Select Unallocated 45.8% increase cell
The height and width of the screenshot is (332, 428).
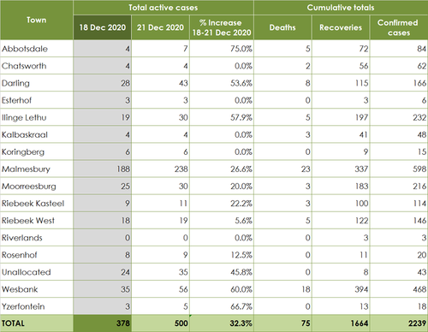pos(222,272)
